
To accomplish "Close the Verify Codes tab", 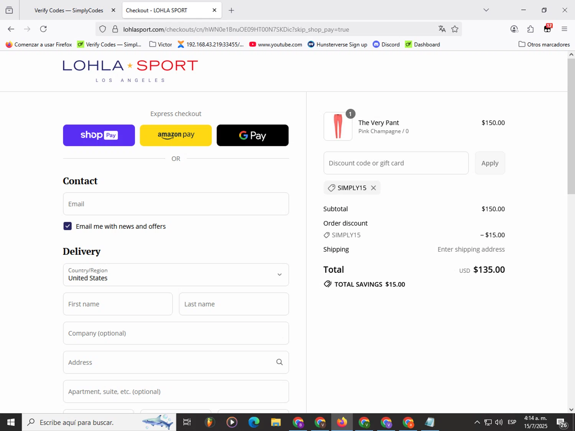I will (113, 10).
